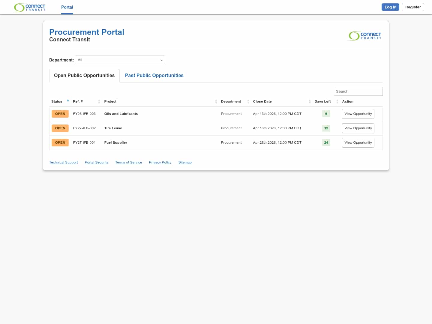Sort the Department column

click(248, 101)
